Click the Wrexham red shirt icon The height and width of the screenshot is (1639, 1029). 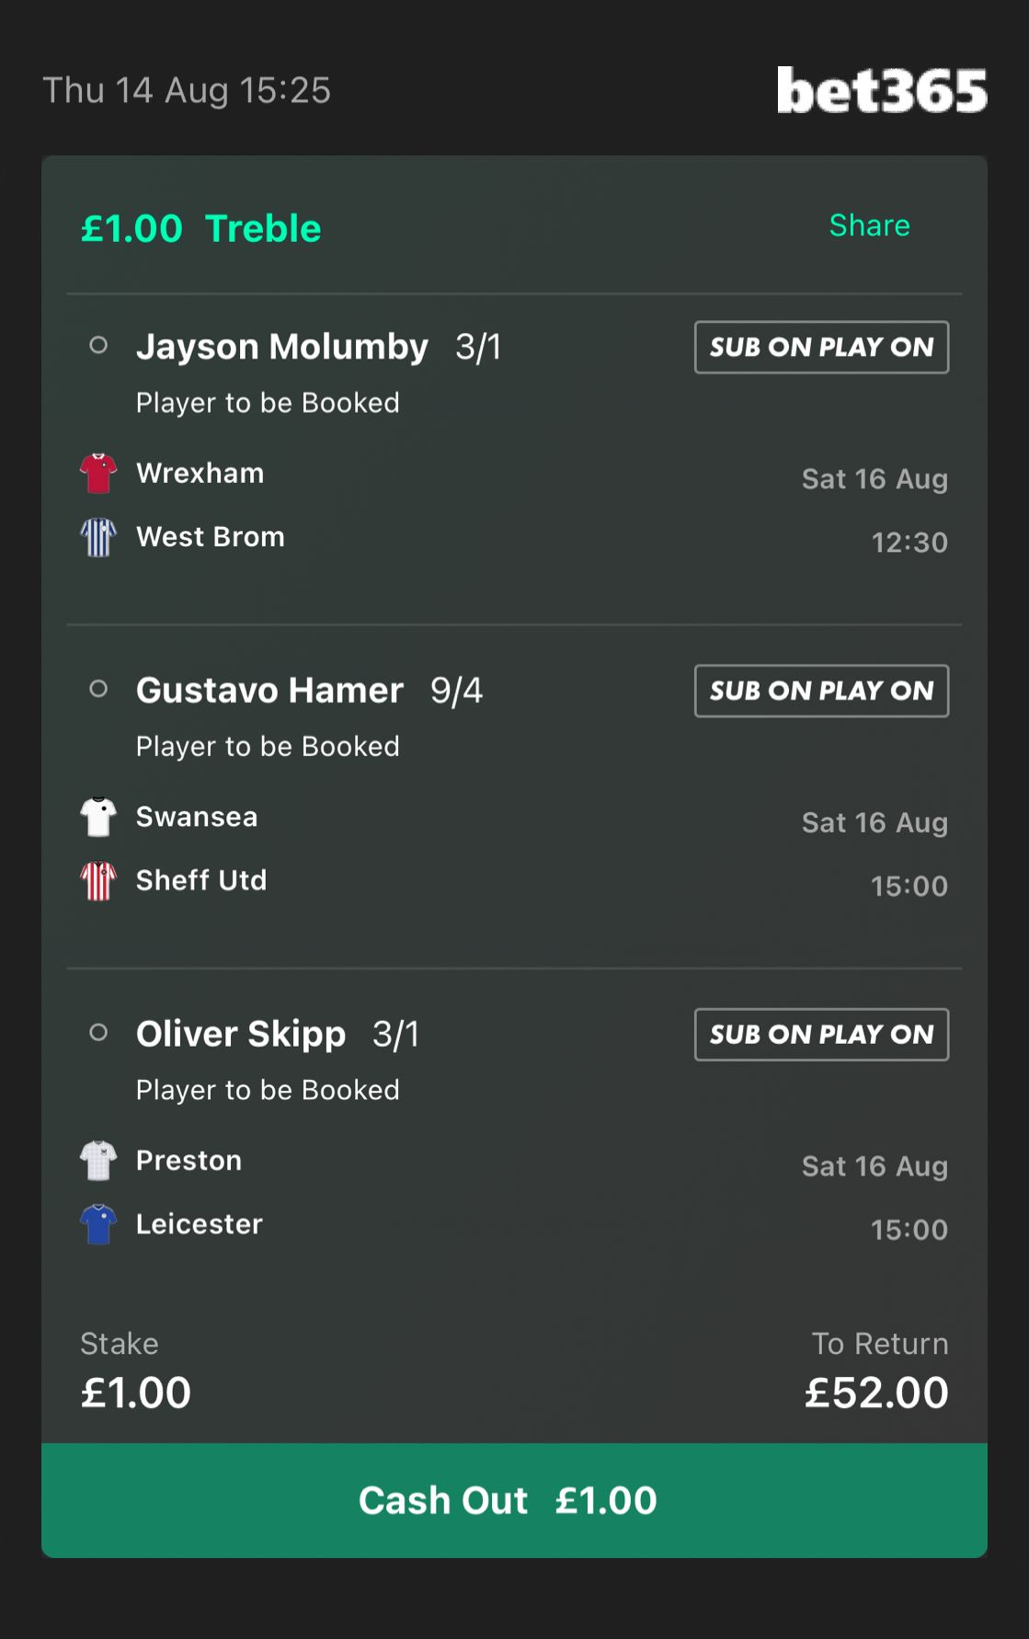pyautogui.click(x=98, y=474)
